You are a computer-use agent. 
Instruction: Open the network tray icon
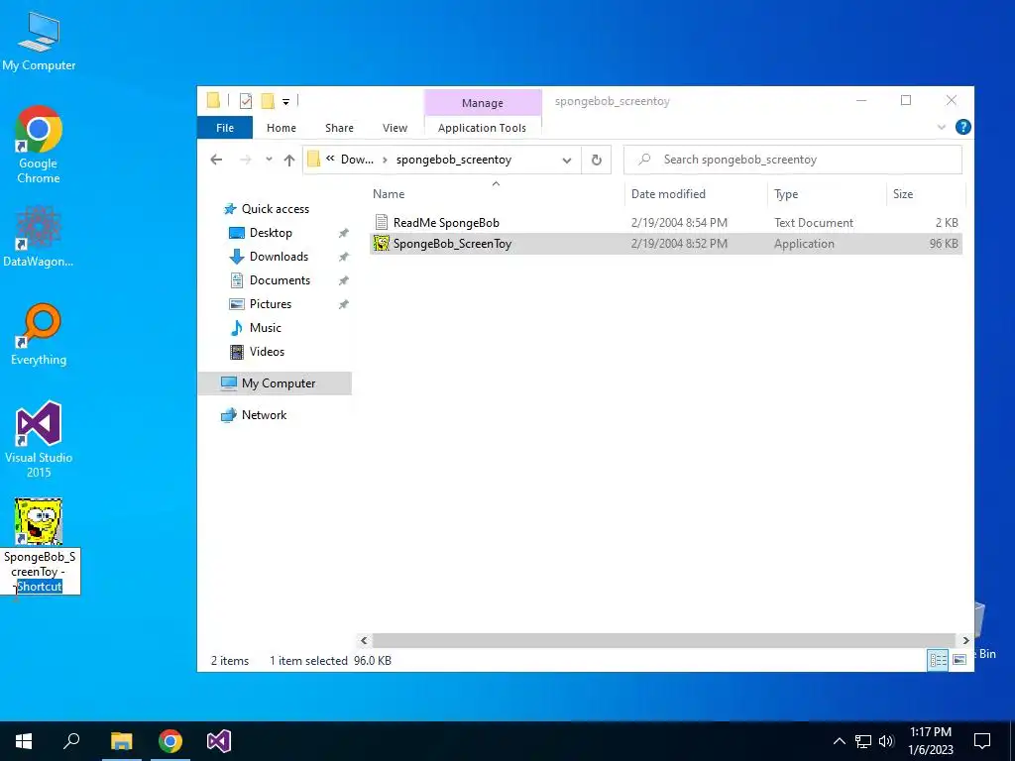tap(863, 741)
